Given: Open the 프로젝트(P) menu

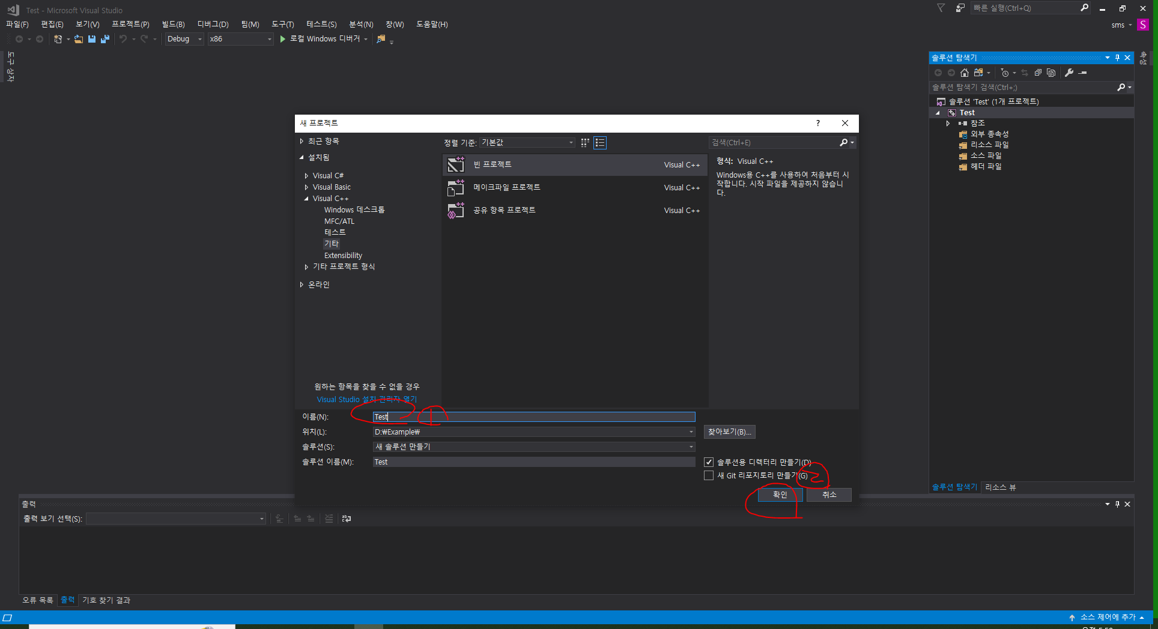Looking at the screenshot, I should click(x=130, y=24).
